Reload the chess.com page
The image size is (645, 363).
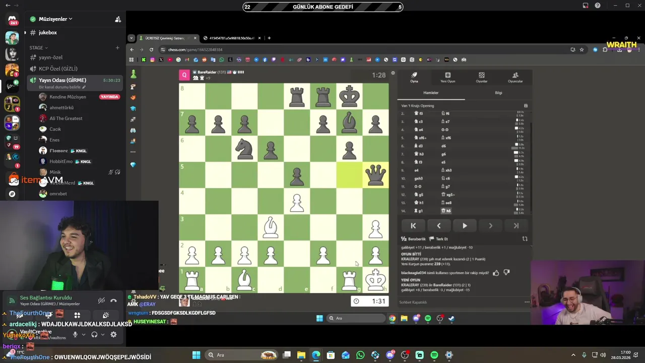[151, 49]
